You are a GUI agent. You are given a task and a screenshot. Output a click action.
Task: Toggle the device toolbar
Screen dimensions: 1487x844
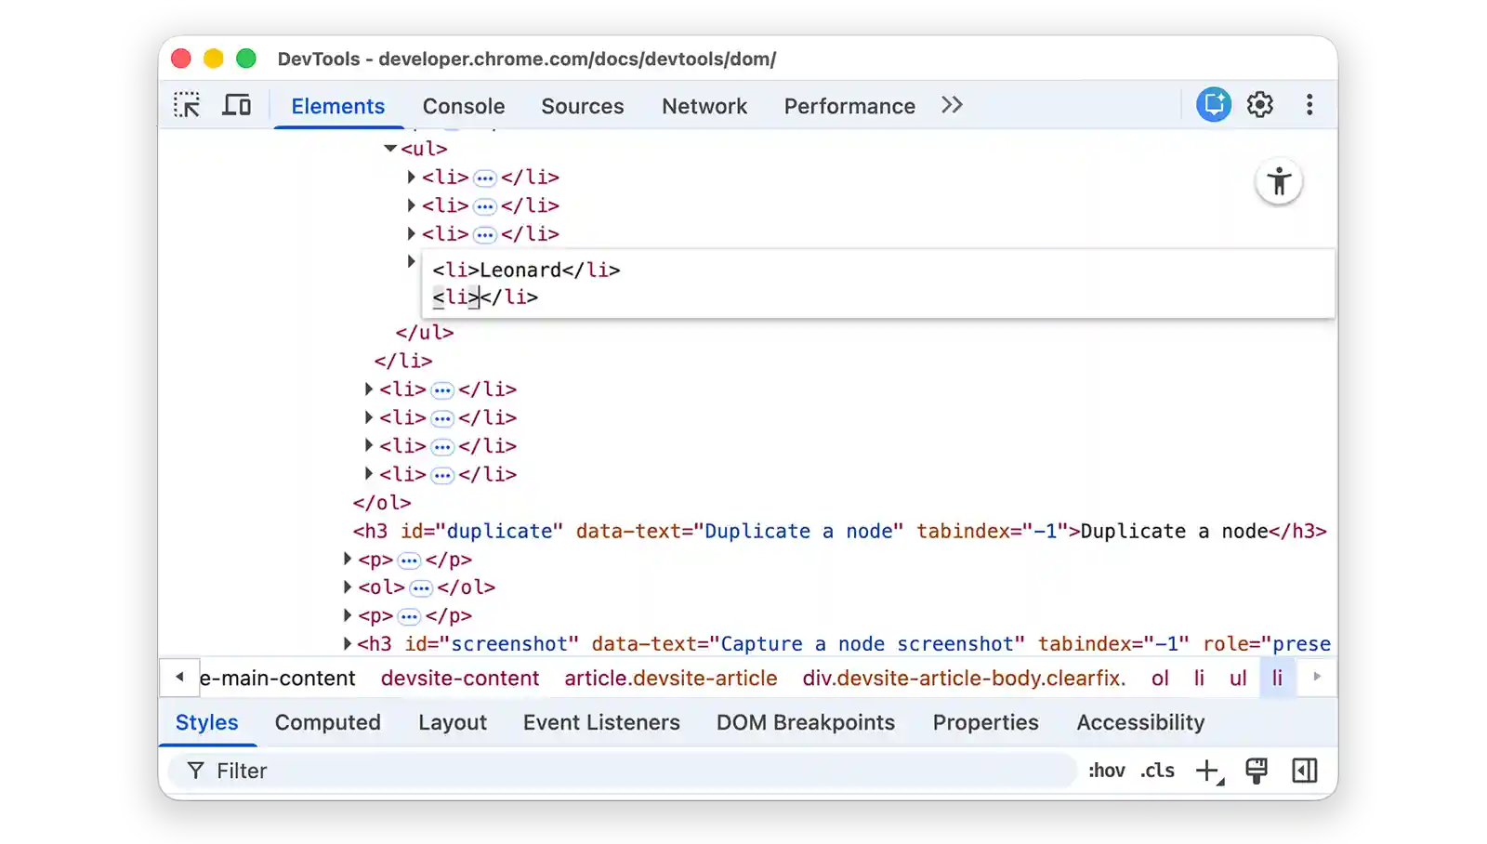(237, 104)
